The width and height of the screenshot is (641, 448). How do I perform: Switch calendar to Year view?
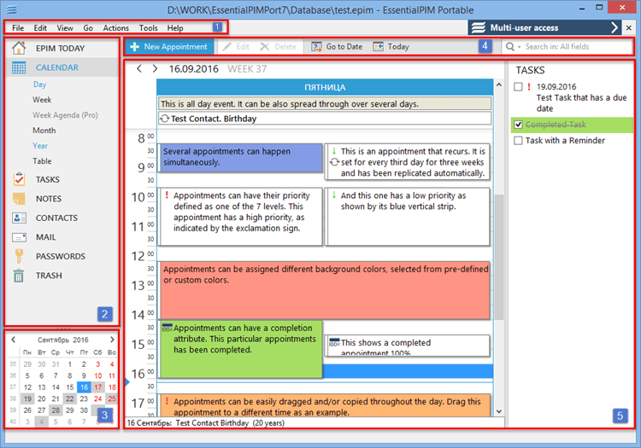[x=40, y=146]
